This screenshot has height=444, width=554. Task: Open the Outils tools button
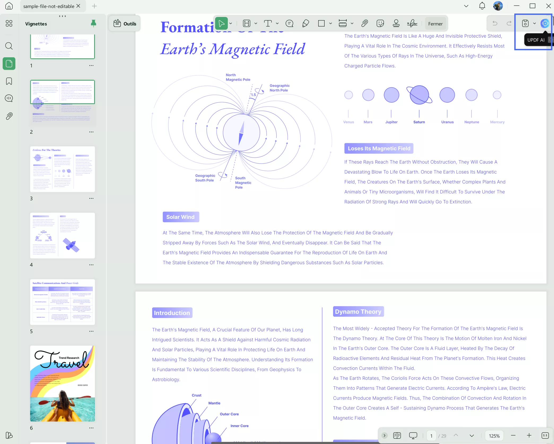(x=125, y=24)
